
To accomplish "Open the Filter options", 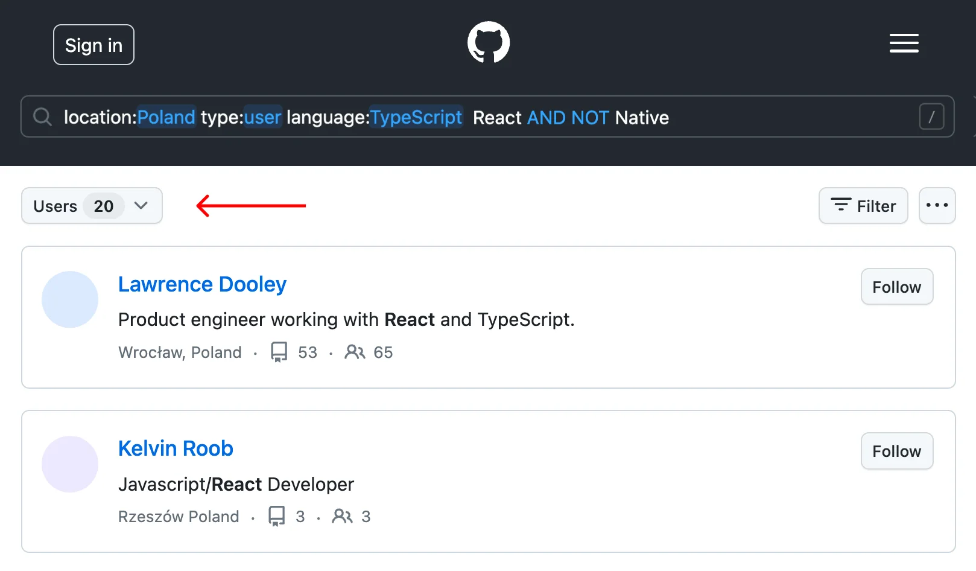I will point(863,206).
